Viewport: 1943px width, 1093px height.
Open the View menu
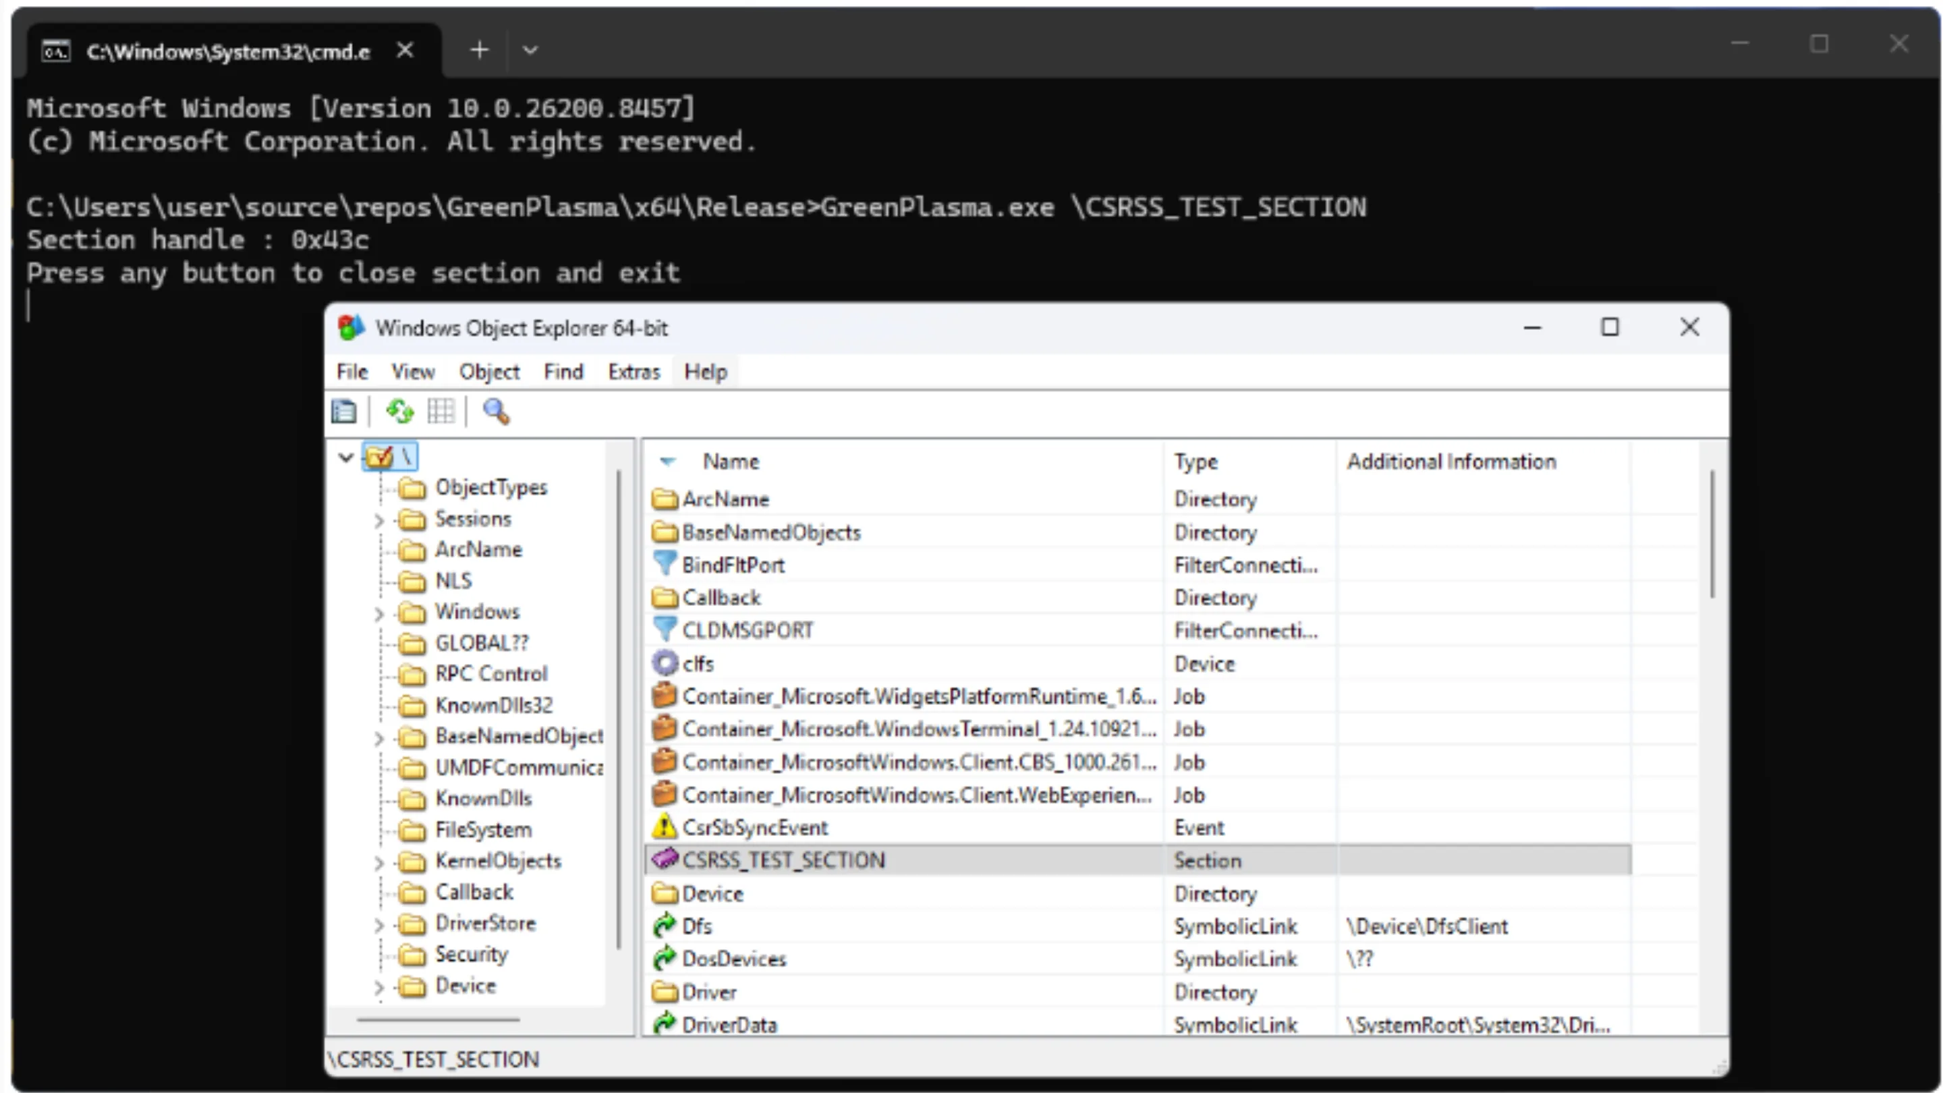coord(413,372)
